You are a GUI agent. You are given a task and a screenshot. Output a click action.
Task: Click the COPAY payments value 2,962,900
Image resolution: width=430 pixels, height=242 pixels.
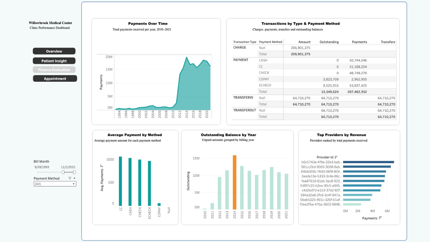(359, 79)
